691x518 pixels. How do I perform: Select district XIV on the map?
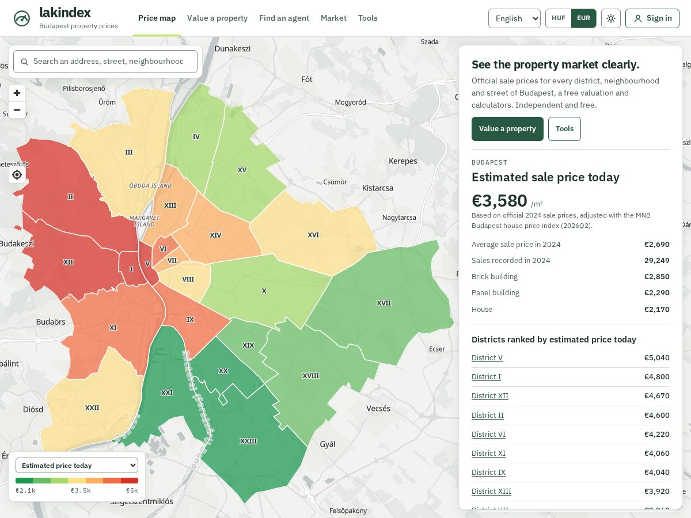point(215,235)
